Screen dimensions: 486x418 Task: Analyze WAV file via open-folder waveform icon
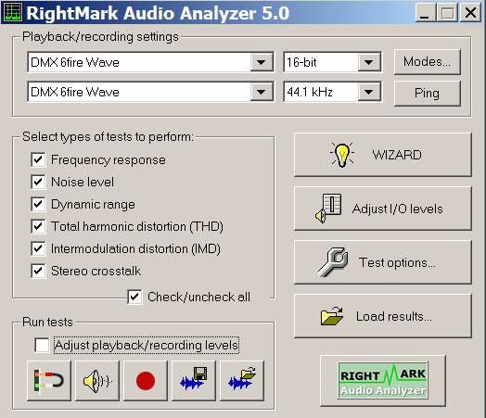[x=242, y=381]
